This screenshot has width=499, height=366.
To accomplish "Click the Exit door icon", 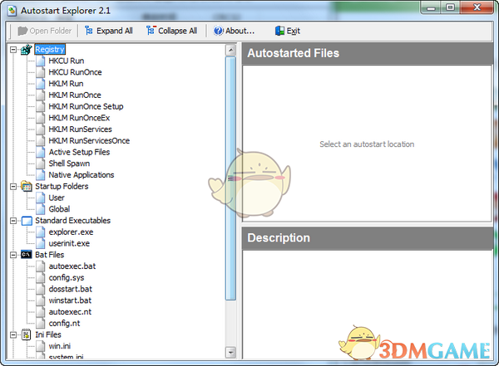I will click(279, 31).
